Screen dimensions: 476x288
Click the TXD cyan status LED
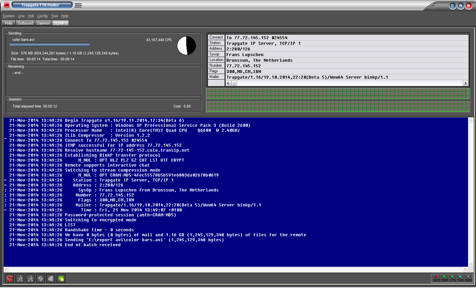point(460,277)
